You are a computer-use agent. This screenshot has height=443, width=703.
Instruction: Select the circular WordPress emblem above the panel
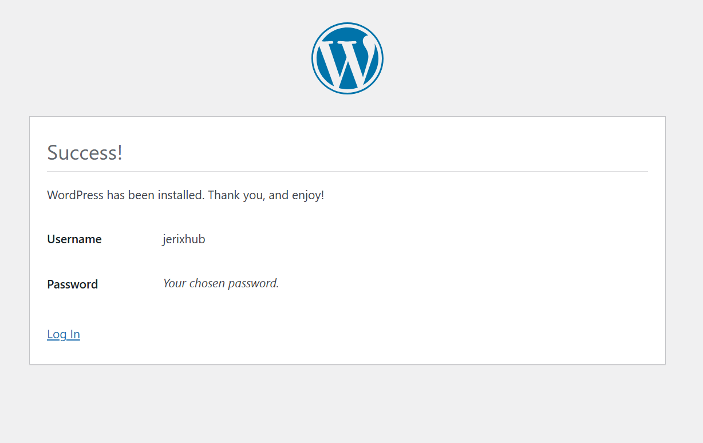347,58
